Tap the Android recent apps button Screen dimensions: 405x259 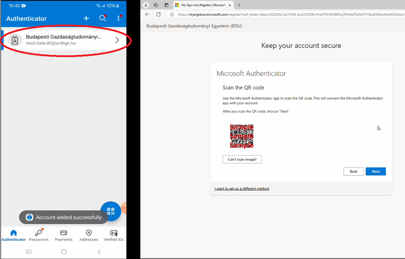tap(29, 251)
